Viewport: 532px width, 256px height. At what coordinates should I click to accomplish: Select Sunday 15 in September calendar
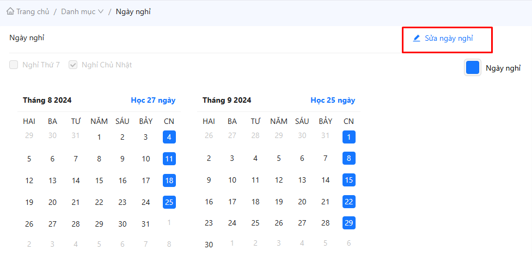point(349,180)
